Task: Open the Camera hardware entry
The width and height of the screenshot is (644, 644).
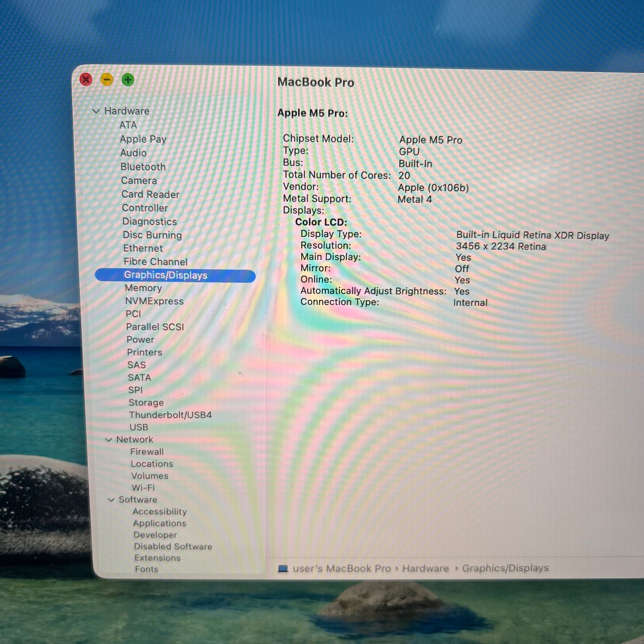Action: (x=139, y=180)
